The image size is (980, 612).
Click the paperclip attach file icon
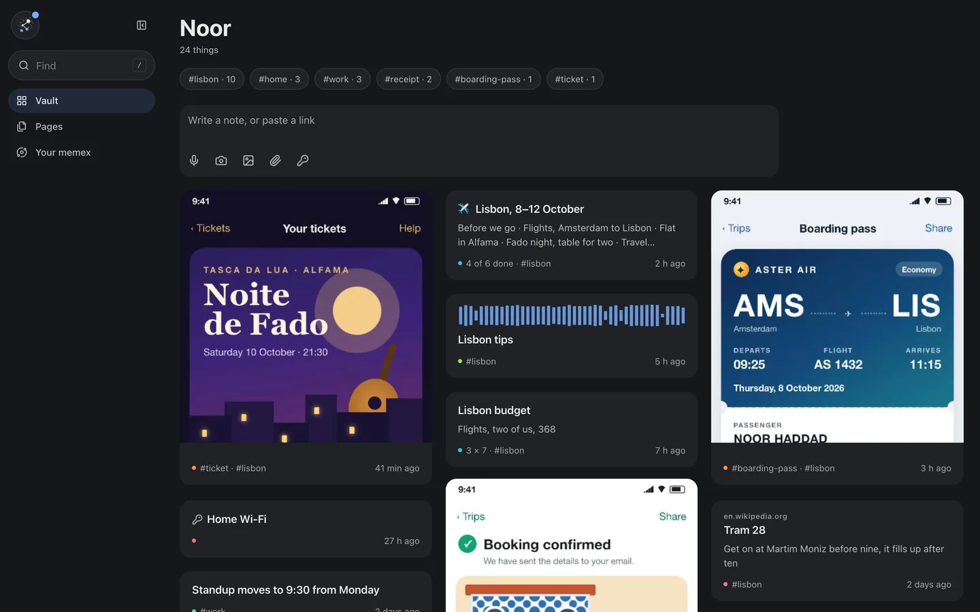[276, 160]
